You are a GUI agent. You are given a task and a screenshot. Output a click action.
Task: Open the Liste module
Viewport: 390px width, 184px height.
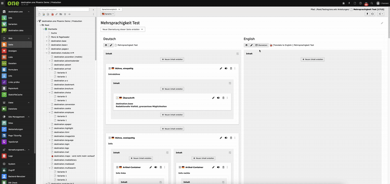16,57
